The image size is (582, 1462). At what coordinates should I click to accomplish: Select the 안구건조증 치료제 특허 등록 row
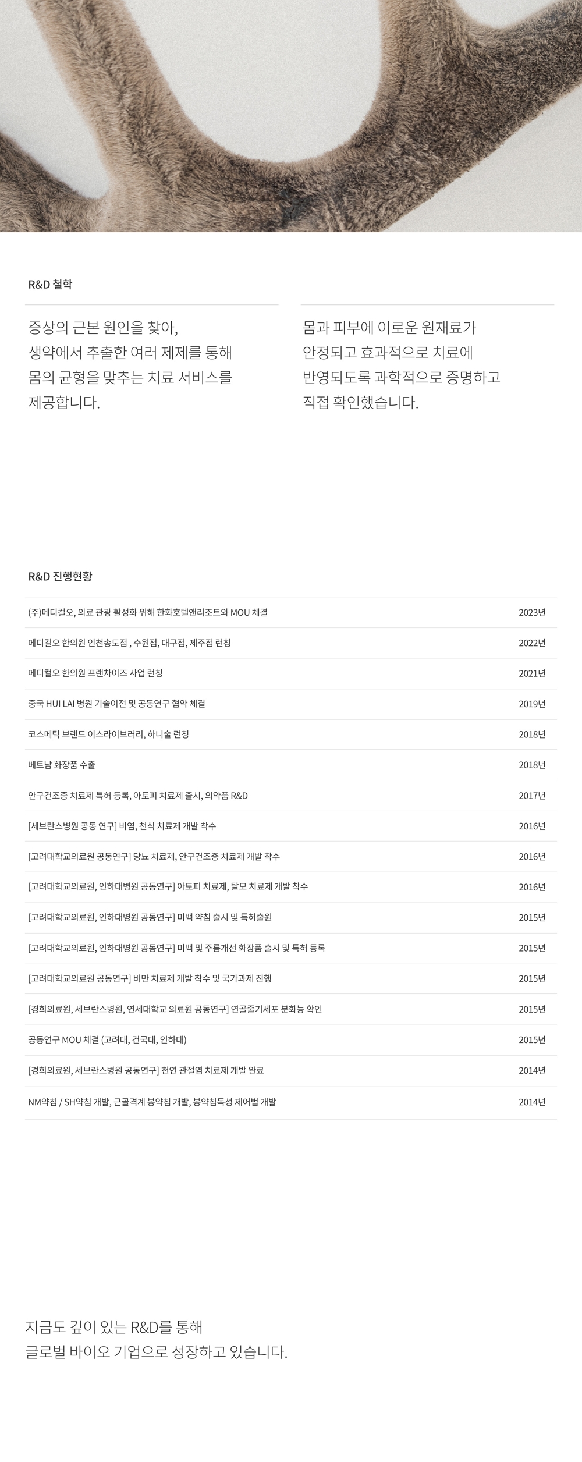click(x=291, y=796)
